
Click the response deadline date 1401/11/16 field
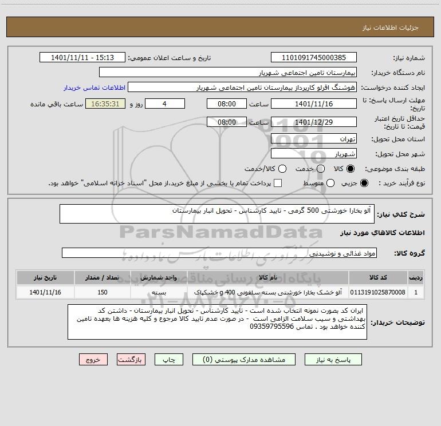314,103
